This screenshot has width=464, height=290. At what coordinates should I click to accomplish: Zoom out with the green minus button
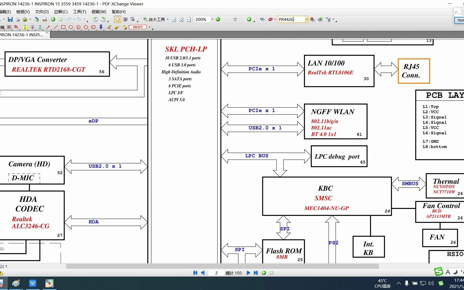218,19
